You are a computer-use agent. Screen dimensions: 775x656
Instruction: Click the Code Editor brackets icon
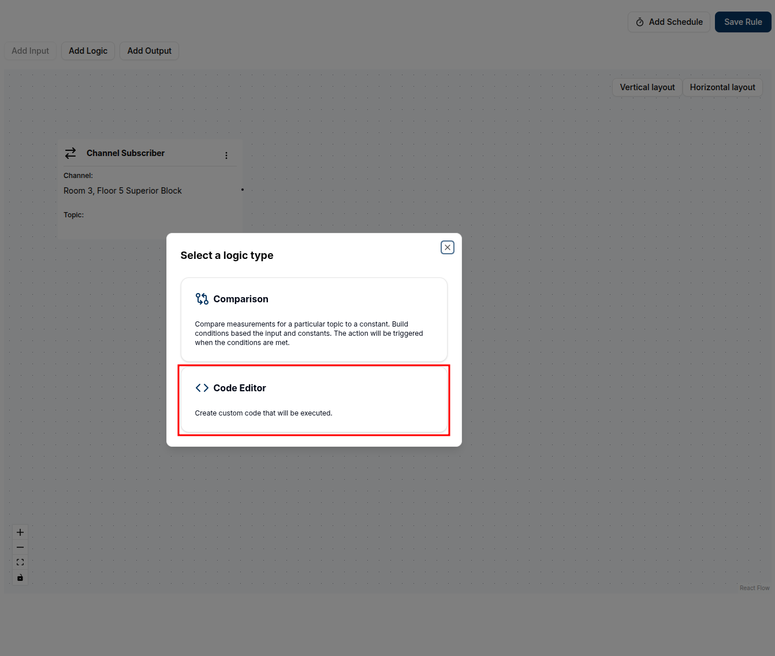point(202,388)
